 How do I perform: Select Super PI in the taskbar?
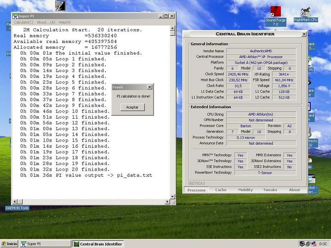pyautogui.click(x=44, y=244)
